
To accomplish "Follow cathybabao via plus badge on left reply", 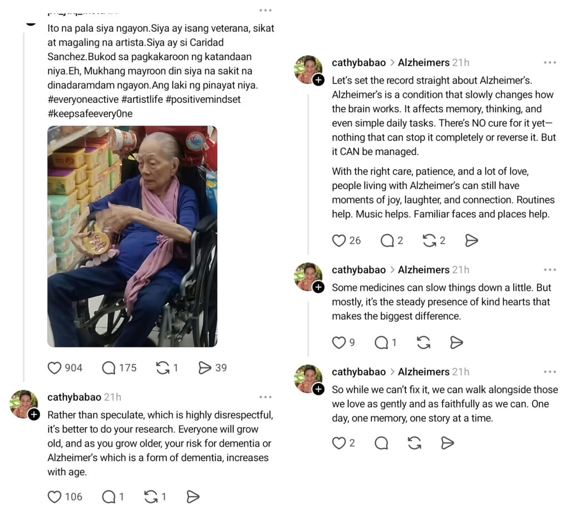I will tap(34, 414).
